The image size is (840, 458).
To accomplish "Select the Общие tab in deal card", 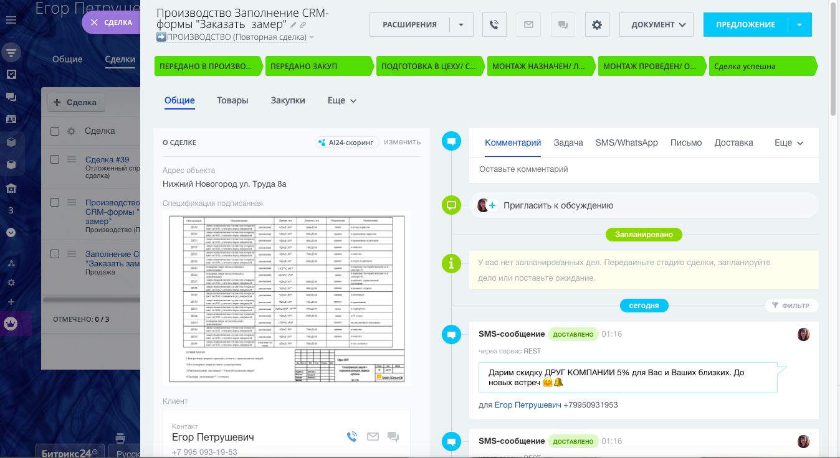I will pos(179,100).
